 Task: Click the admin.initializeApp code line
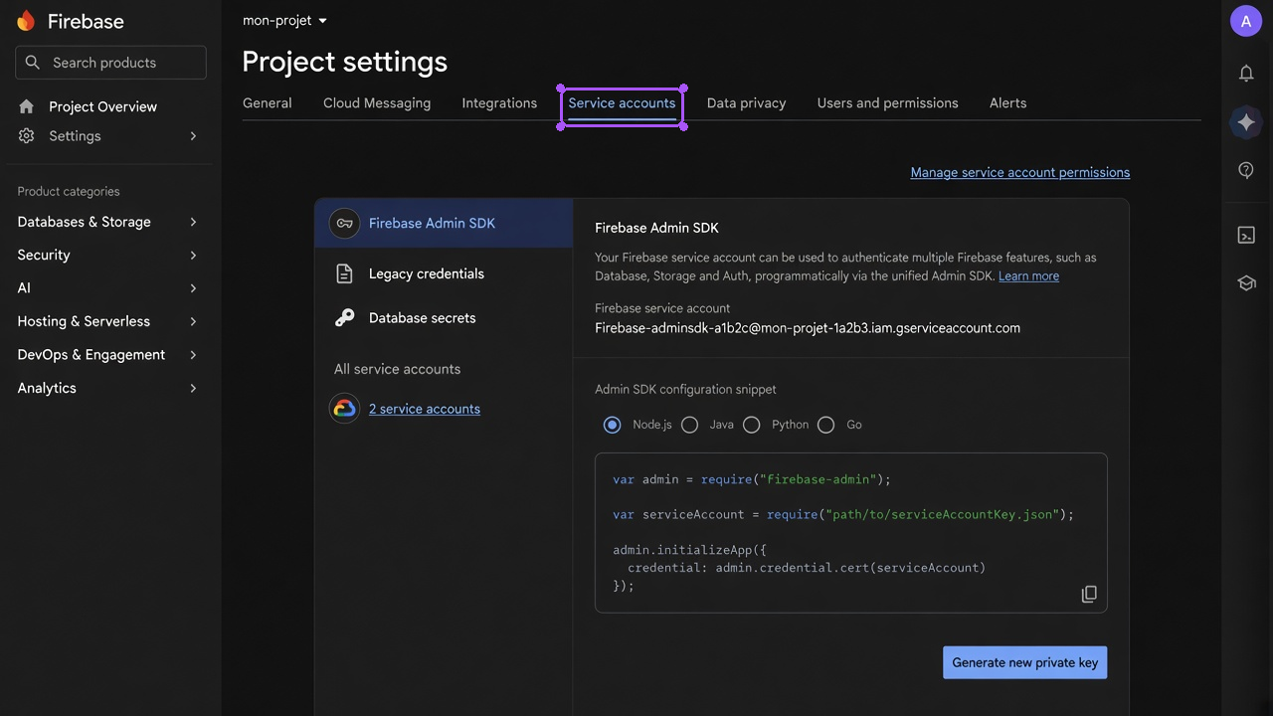[x=689, y=550]
